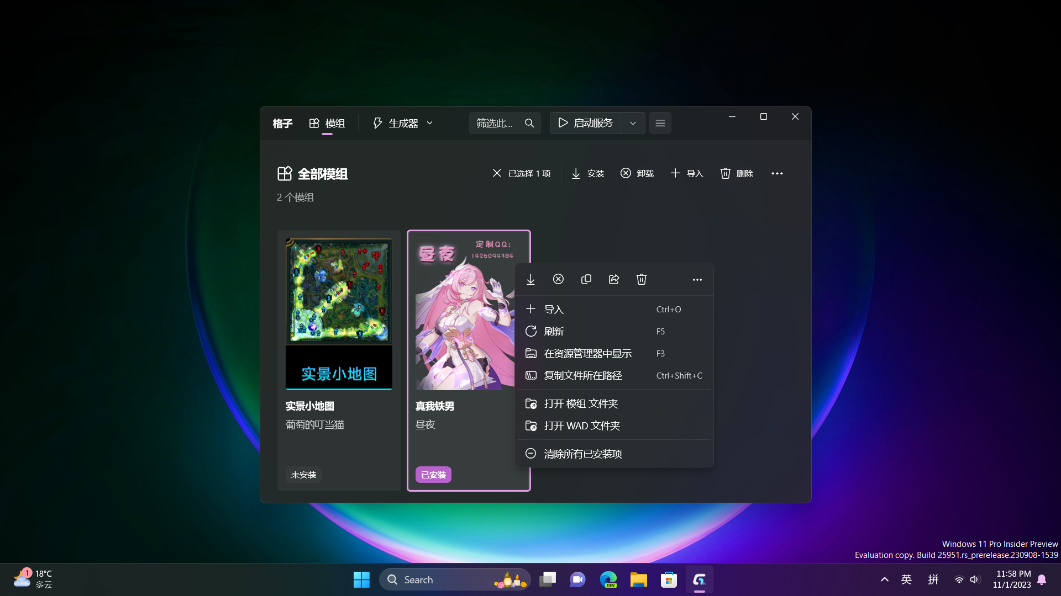
Task: Click copy icon in context menu toolbar
Action: 586,279
